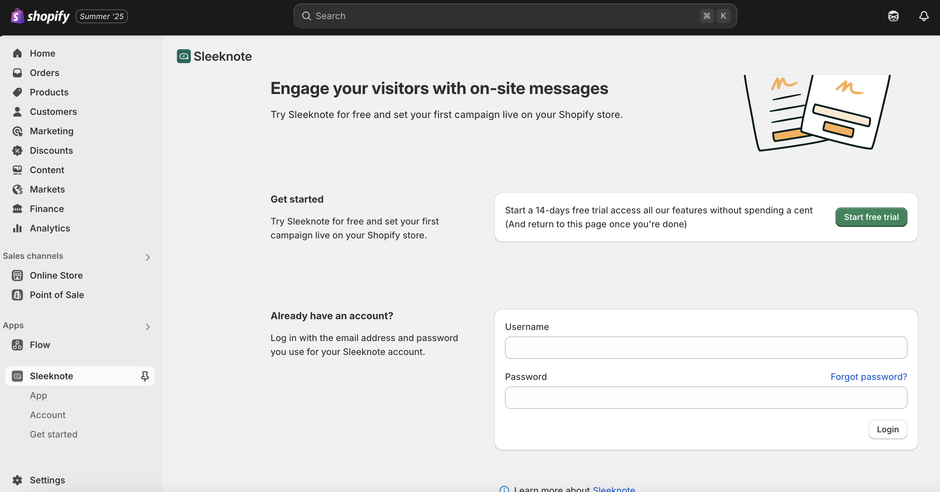Click the Orders inbox icon
This screenshot has height=492, width=940.
pos(17,73)
